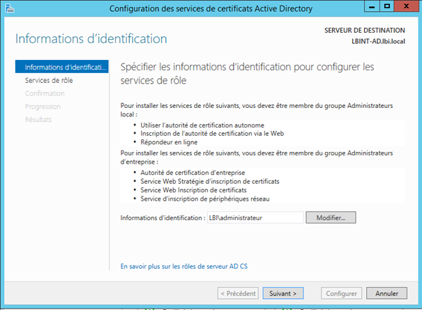Click the Répondeur en ligne list item
Image resolution: width=422 pixels, height=310 pixels.
(170, 142)
